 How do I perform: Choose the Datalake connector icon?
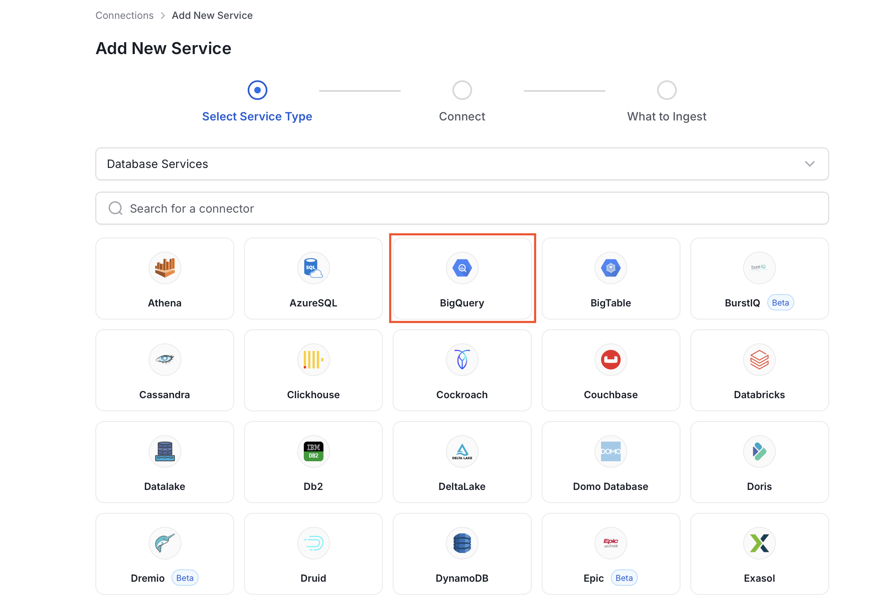pyautogui.click(x=165, y=451)
